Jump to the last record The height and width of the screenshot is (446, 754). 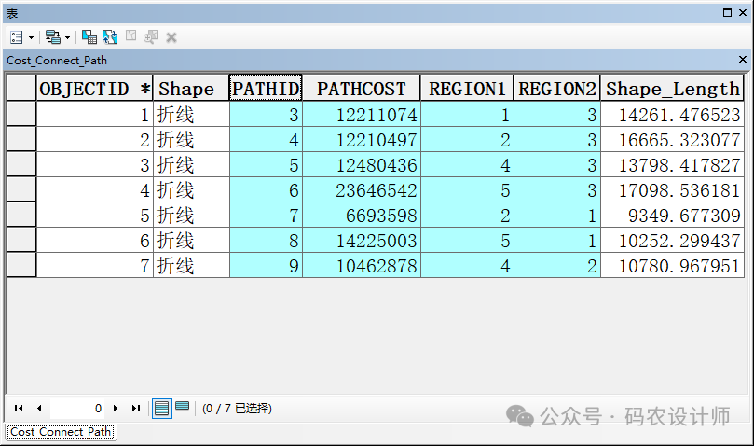pyautogui.click(x=136, y=409)
